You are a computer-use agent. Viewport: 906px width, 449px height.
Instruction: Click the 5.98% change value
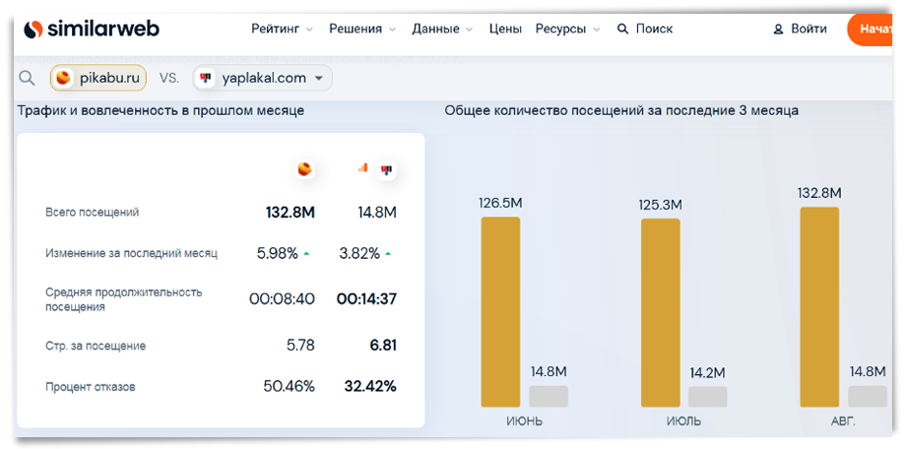click(x=278, y=253)
